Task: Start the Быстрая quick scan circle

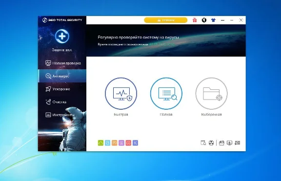Action: (x=121, y=93)
